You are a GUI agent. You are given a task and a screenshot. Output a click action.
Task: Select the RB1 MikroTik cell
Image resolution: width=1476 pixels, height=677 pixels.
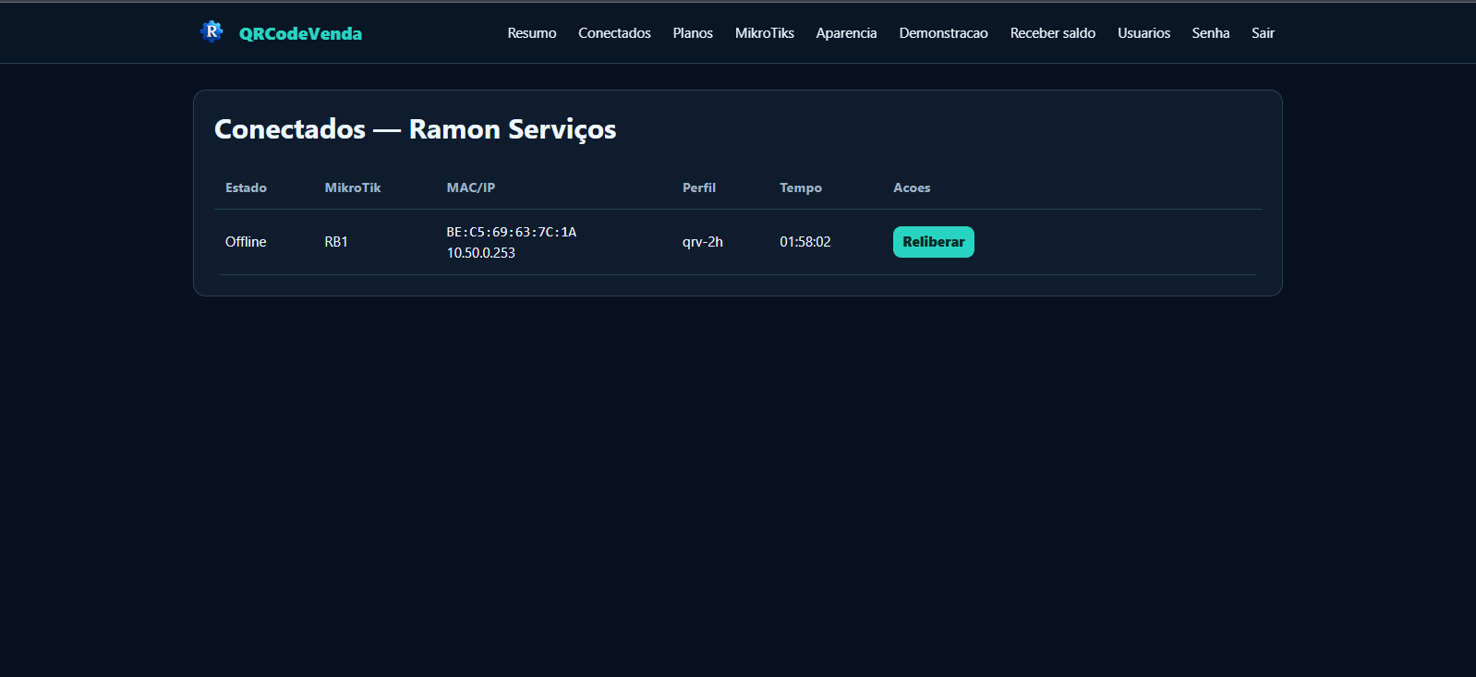point(336,242)
